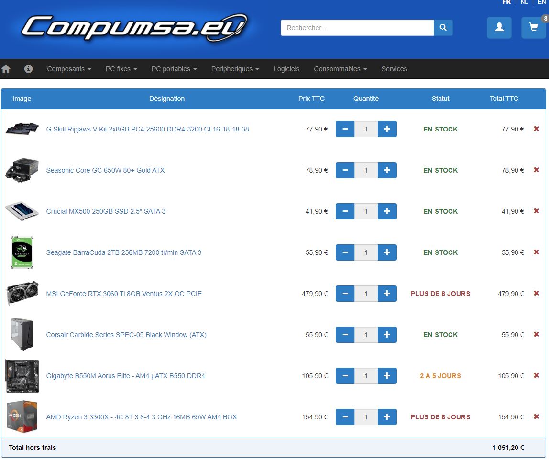
Task: Increase quantity of G.Skill Ripjaws V
Action: point(387,129)
